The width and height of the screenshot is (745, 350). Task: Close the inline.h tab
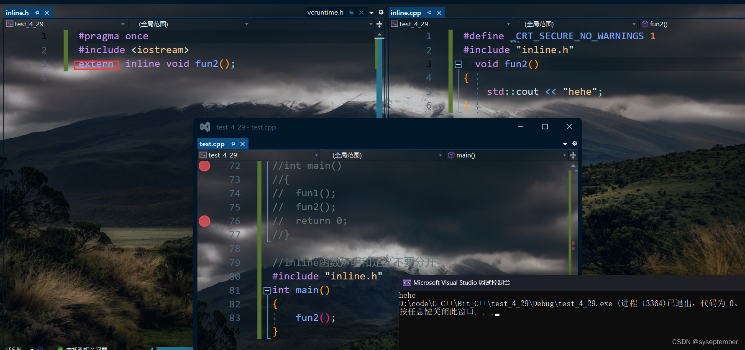(x=47, y=13)
